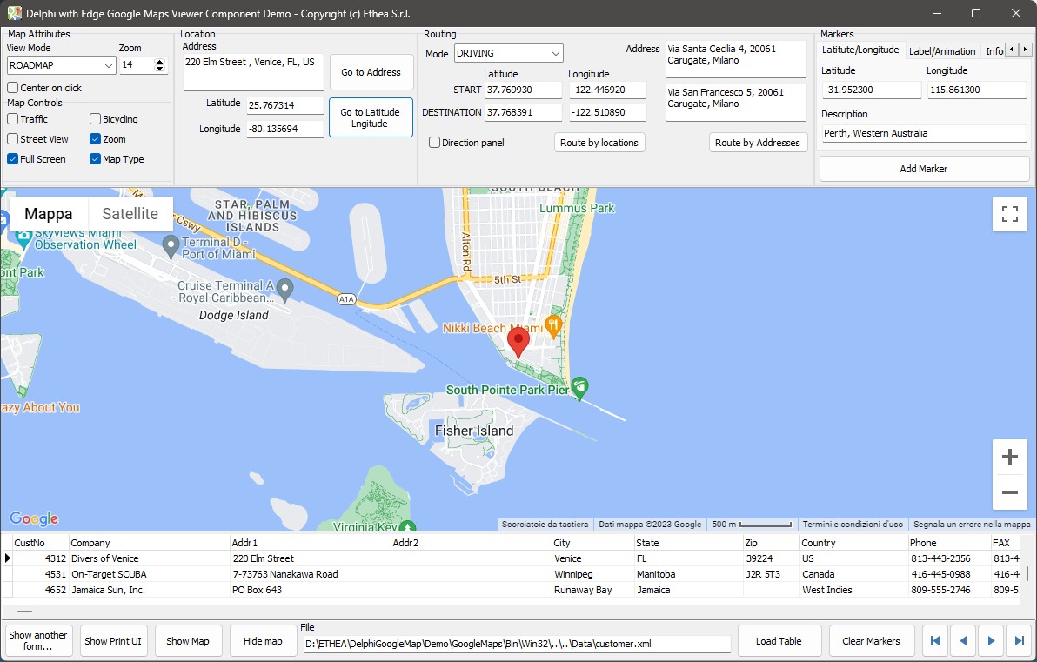Image resolution: width=1037 pixels, height=662 pixels.
Task: Zoom out with the map minus button
Action: pos(1009,492)
